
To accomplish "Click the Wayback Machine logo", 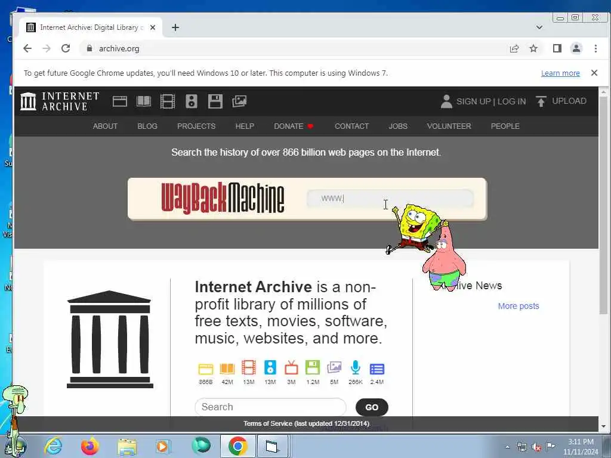I will point(223,198).
